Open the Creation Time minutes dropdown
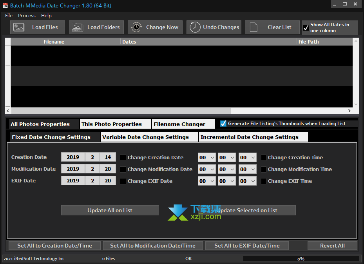The height and width of the screenshot is (264, 364). pyautogui.click(x=227, y=158)
